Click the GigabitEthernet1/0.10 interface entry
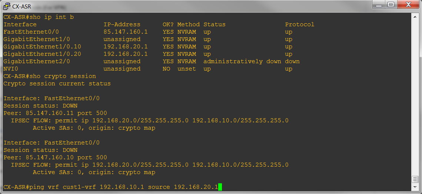422x194 pixels. (x=42, y=47)
